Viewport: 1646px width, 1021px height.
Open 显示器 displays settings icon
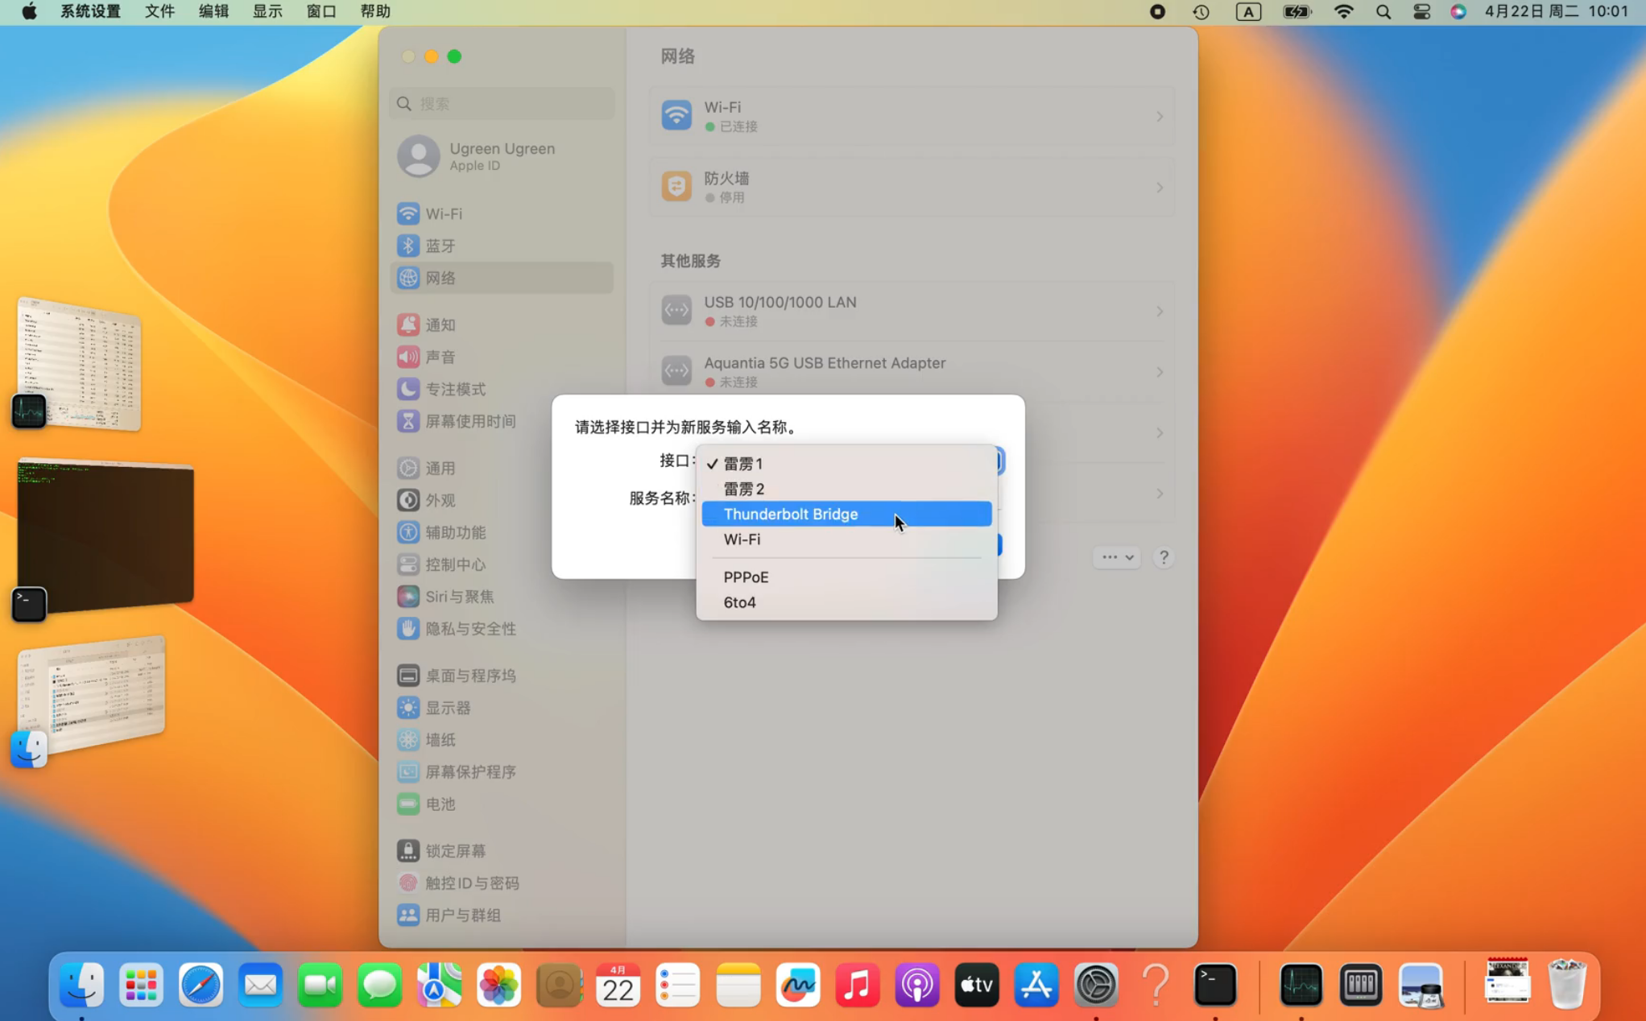pos(408,708)
